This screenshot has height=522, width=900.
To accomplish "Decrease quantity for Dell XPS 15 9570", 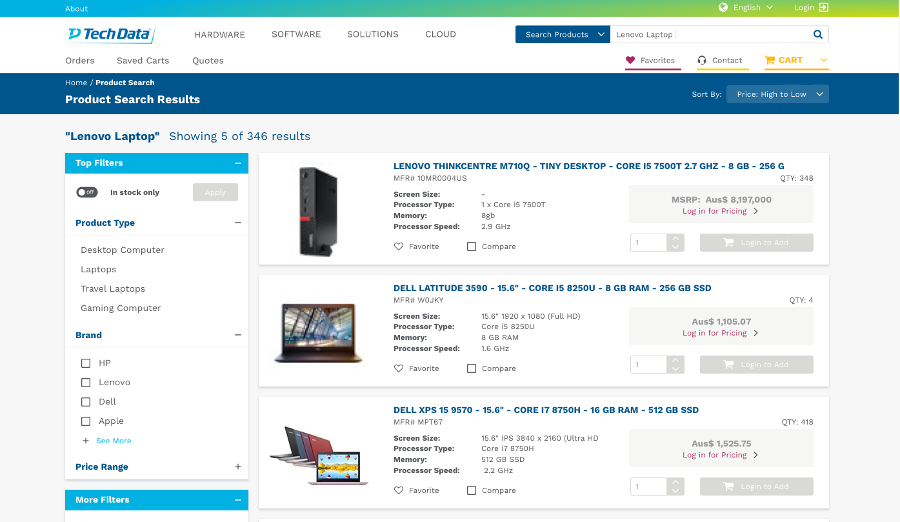I will pyautogui.click(x=675, y=490).
